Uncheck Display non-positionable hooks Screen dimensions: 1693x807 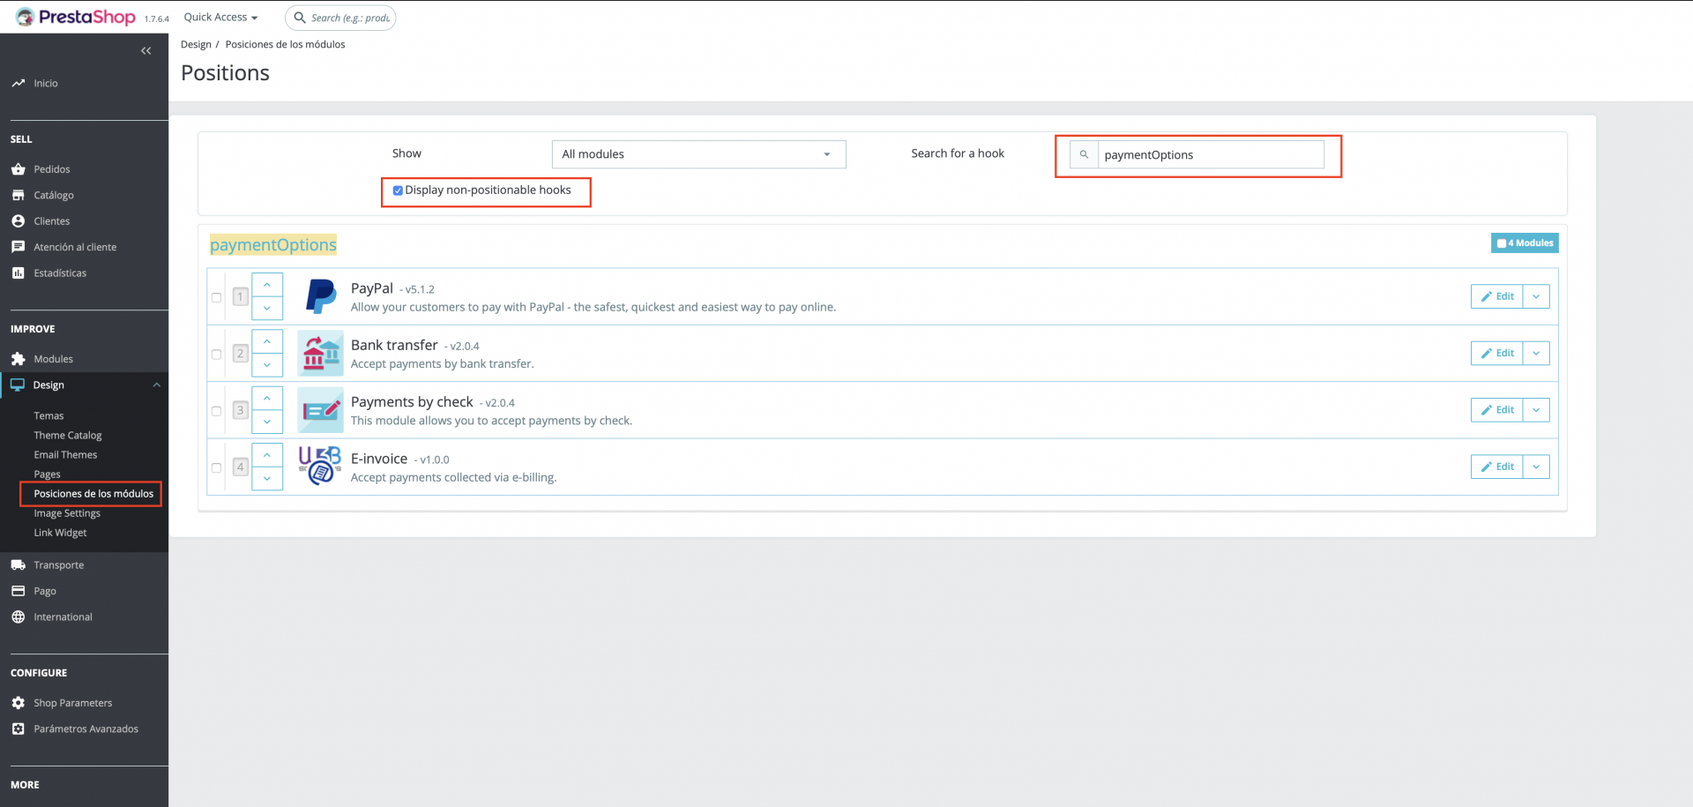[398, 191]
